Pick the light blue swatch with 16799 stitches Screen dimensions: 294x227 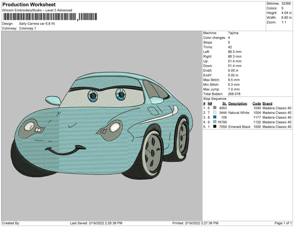pyautogui.click(x=216, y=122)
